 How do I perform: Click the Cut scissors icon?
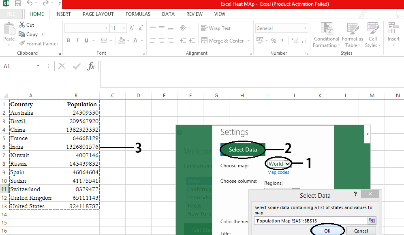(x=22, y=25)
